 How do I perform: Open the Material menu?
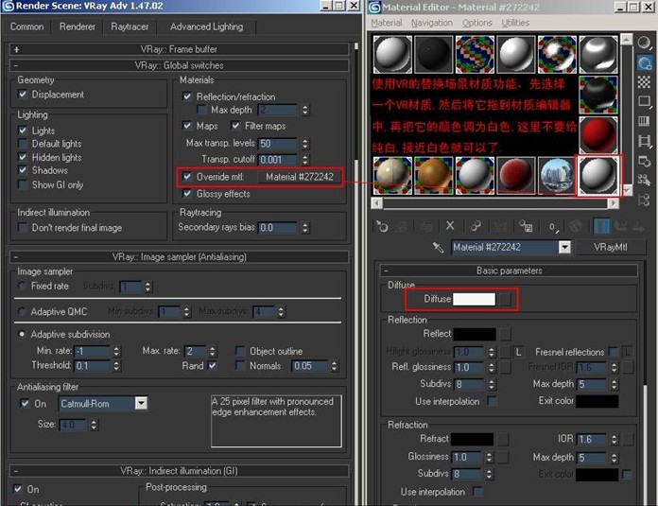[x=387, y=23]
